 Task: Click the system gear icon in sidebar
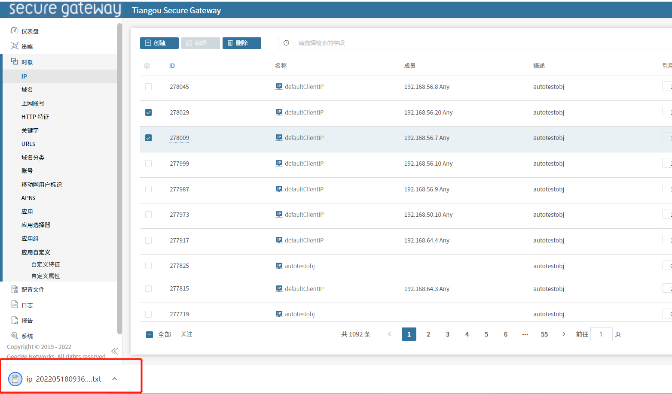point(15,336)
